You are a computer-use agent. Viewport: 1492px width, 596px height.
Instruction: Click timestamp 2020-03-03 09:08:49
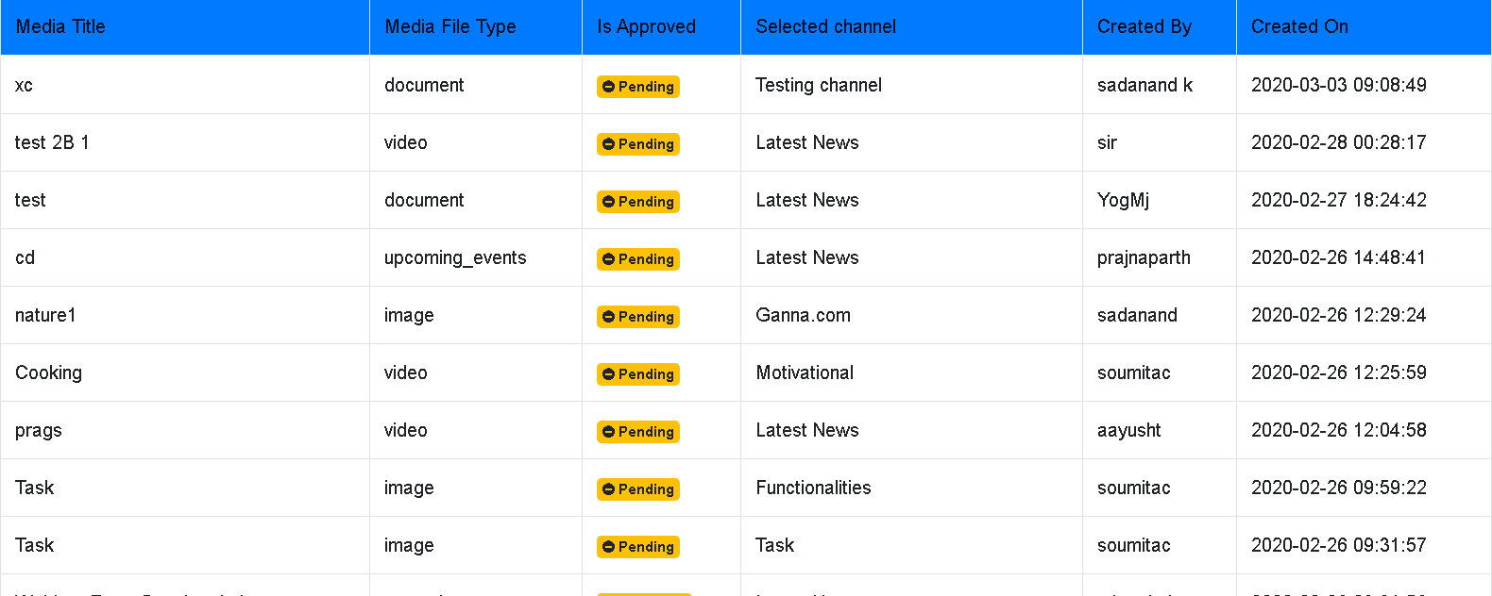[x=1339, y=85]
